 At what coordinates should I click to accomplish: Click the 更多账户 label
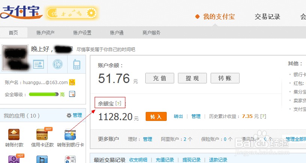pos(109,139)
